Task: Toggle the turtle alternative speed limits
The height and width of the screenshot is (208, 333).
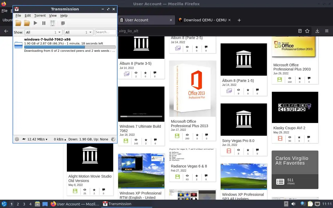Action: [24, 139]
